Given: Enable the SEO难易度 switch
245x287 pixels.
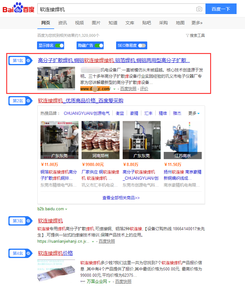Looking at the screenshot, I should [x=142, y=46].
